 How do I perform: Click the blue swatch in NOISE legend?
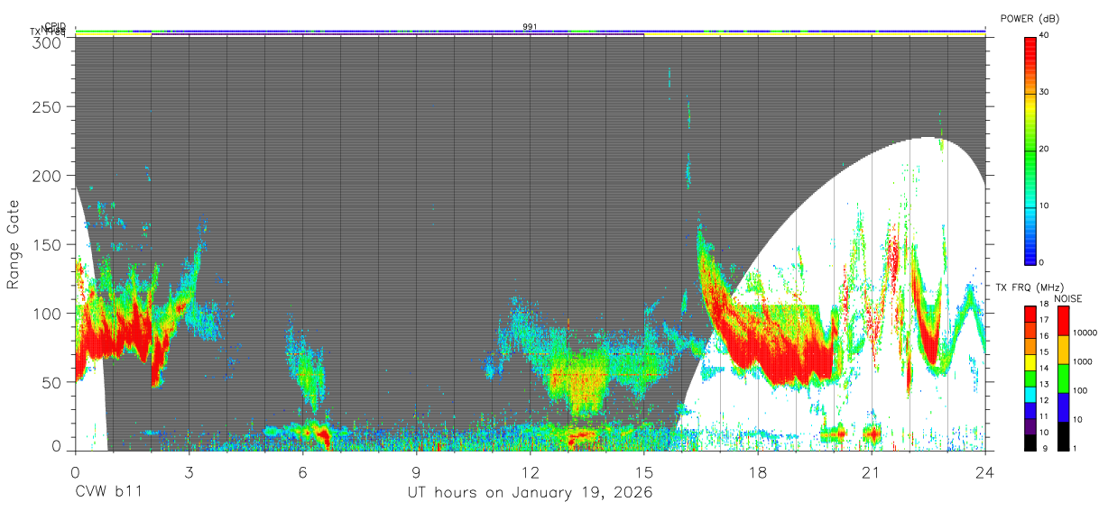pyautogui.click(x=1062, y=407)
